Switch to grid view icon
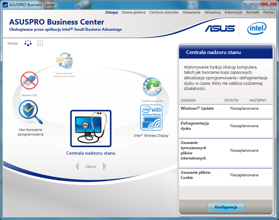Screen dimensions: 279x220 [40, 43]
